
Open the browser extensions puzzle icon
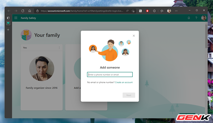[154, 11]
